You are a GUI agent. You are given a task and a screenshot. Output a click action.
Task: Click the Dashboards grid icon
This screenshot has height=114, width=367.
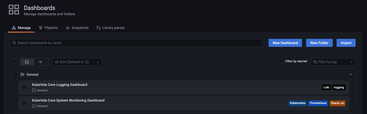pyautogui.click(x=14, y=9)
